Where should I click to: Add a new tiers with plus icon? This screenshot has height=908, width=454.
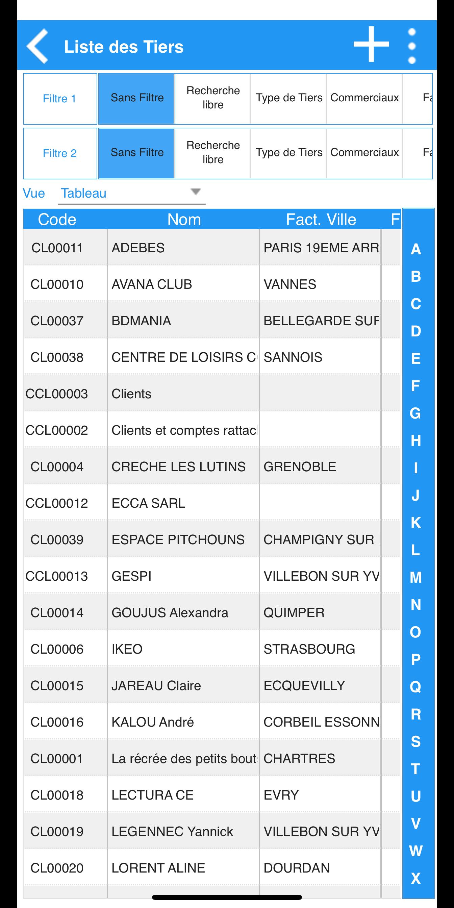(371, 44)
